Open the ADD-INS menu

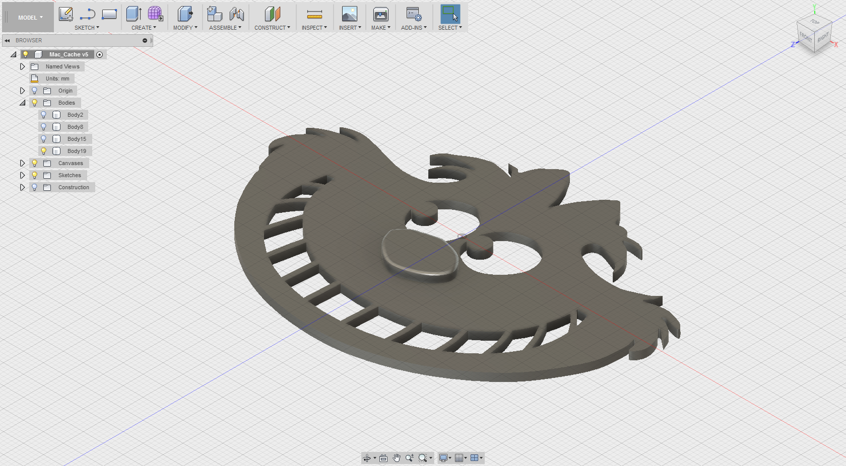pyautogui.click(x=414, y=28)
